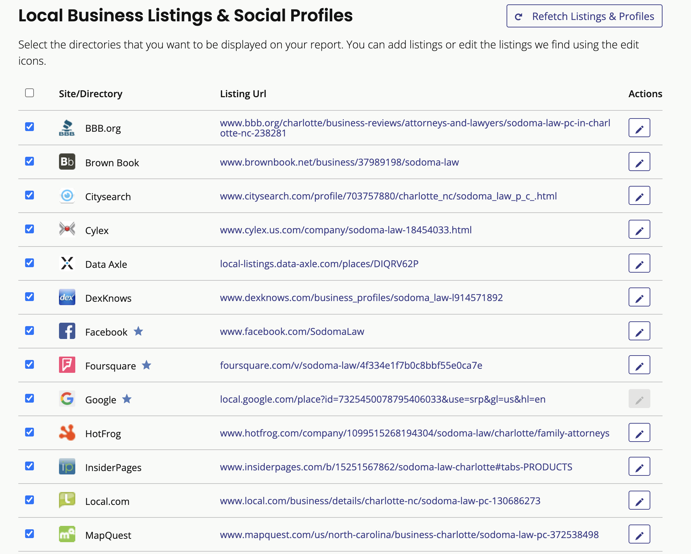The height and width of the screenshot is (554, 691).
Task: Disable the MapQuest listing checkbox
Action: pos(29,534)
